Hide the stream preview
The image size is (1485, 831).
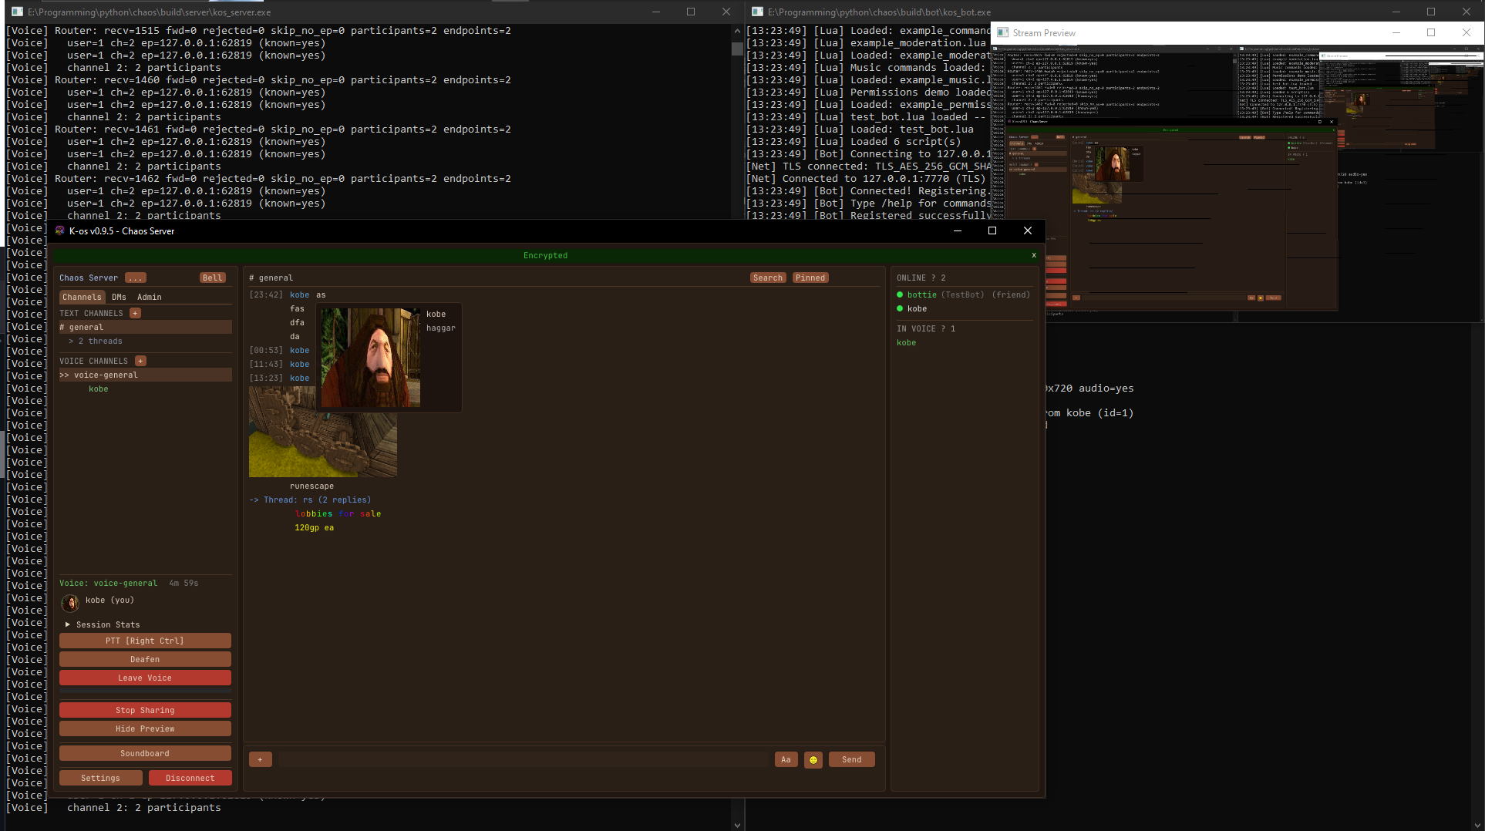[145, 729]
